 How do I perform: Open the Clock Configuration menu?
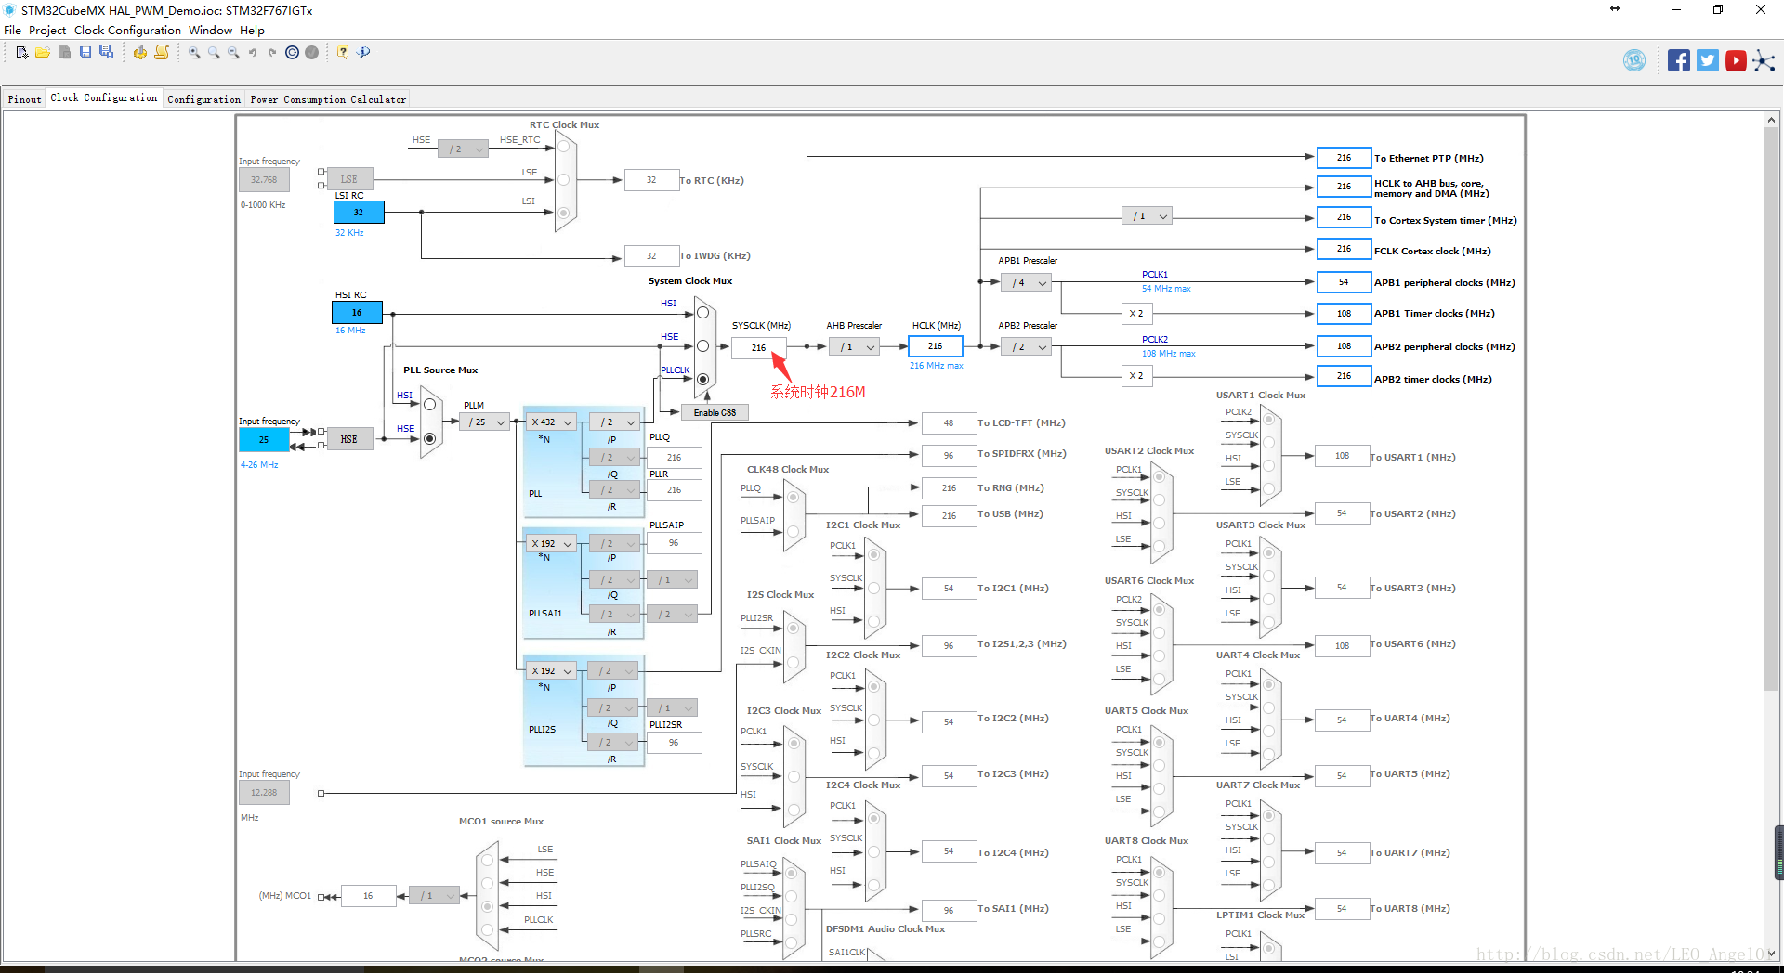[127, 31]
